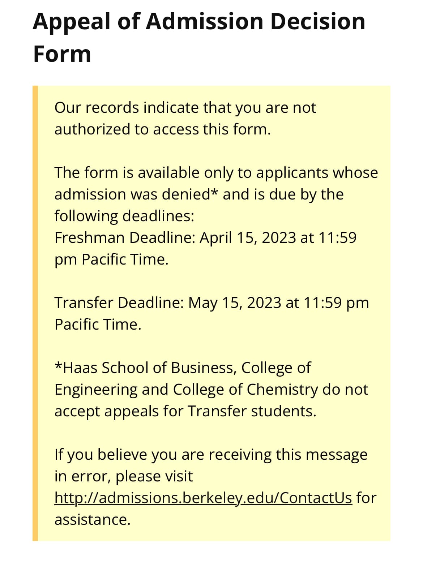Open the admissions.berkeley.edu/ContactUs link

coord(203,498)
